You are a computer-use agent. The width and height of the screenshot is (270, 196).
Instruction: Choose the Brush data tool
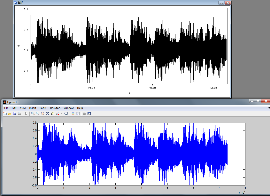57,114
